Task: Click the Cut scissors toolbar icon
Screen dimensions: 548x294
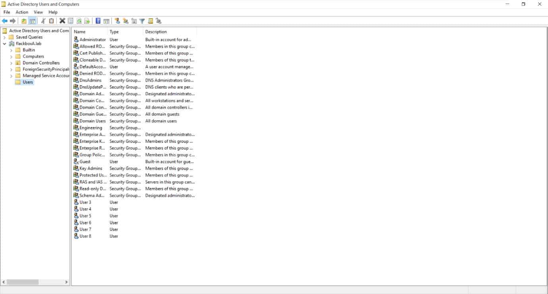Action: point(43,21)
